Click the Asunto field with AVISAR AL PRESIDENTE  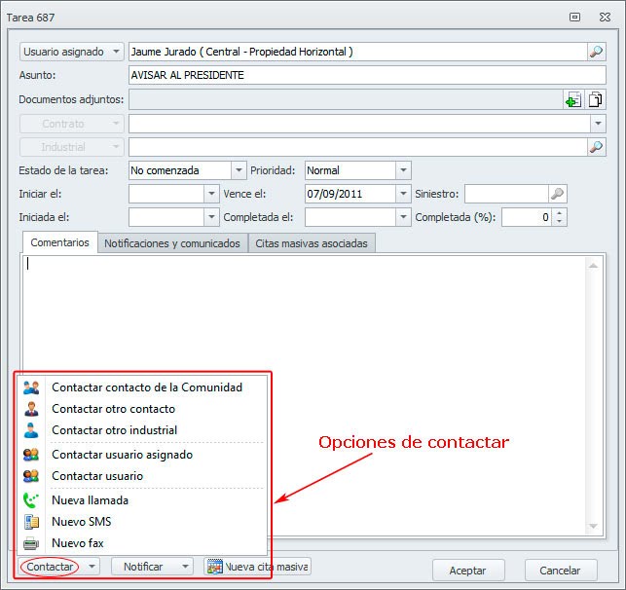pyautogui.click(x=367, y=75)
